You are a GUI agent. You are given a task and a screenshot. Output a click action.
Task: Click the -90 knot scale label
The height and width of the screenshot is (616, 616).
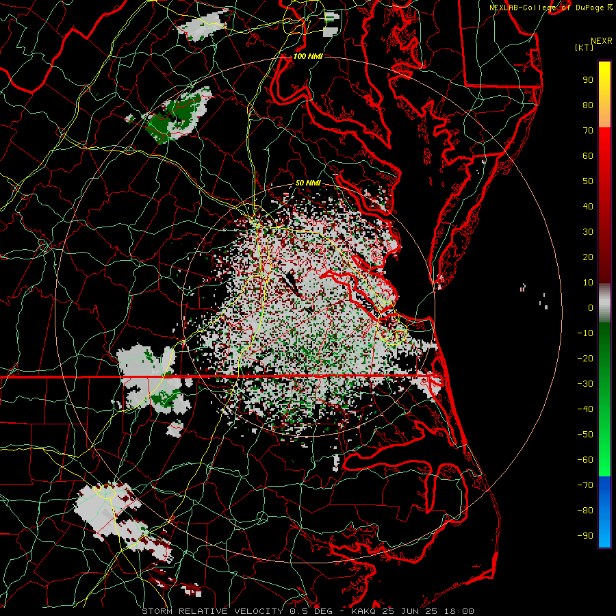[585, 536]
